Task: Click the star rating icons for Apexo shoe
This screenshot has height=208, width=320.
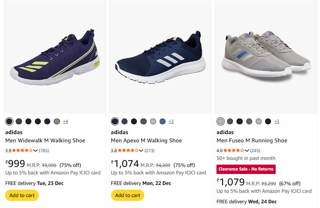Action: pos(128,150)
